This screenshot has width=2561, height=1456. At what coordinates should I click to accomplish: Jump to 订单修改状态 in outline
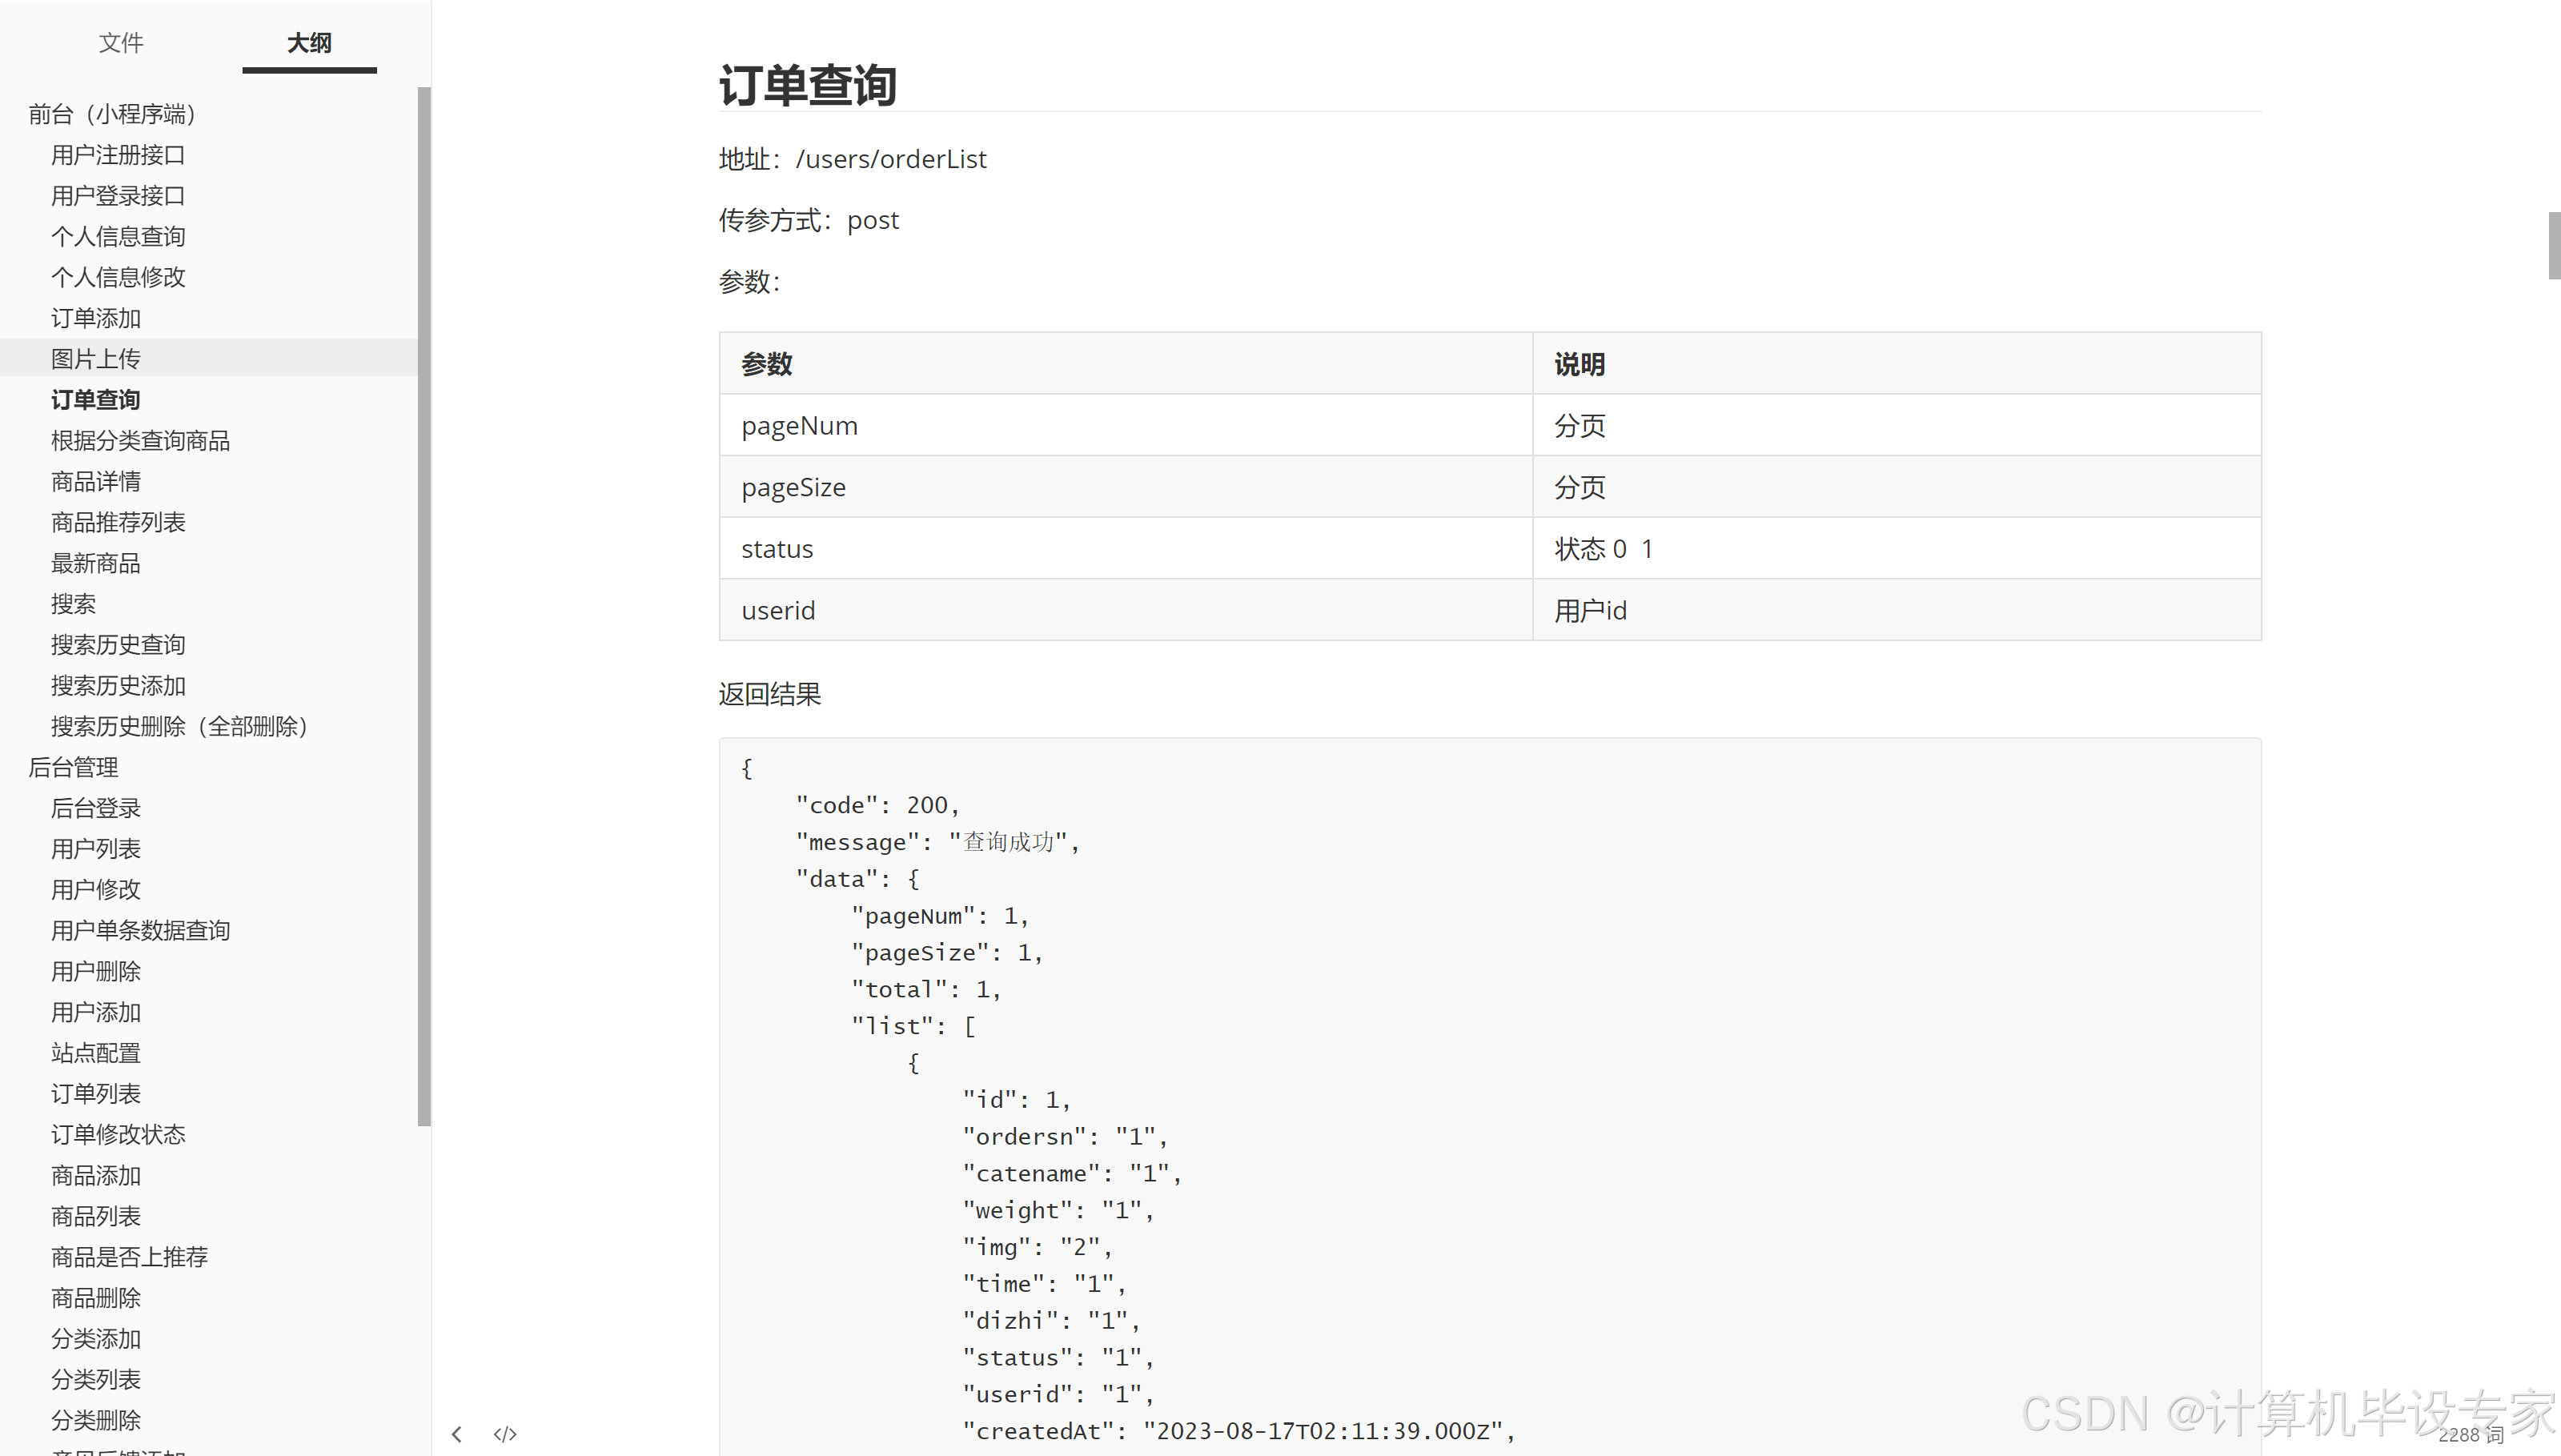(118, 1134)
